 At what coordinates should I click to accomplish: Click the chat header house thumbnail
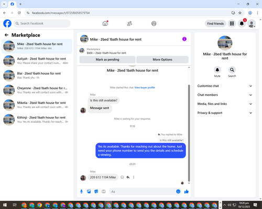84,39
